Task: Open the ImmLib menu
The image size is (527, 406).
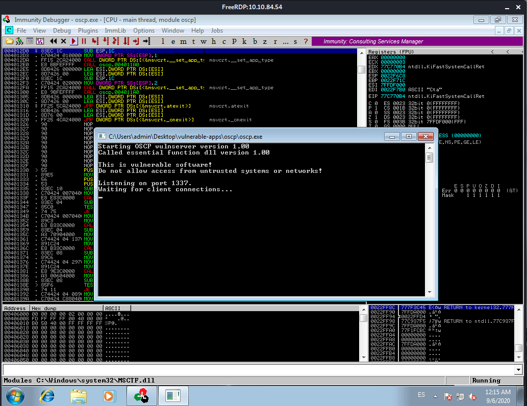Action: pos(115,31)
